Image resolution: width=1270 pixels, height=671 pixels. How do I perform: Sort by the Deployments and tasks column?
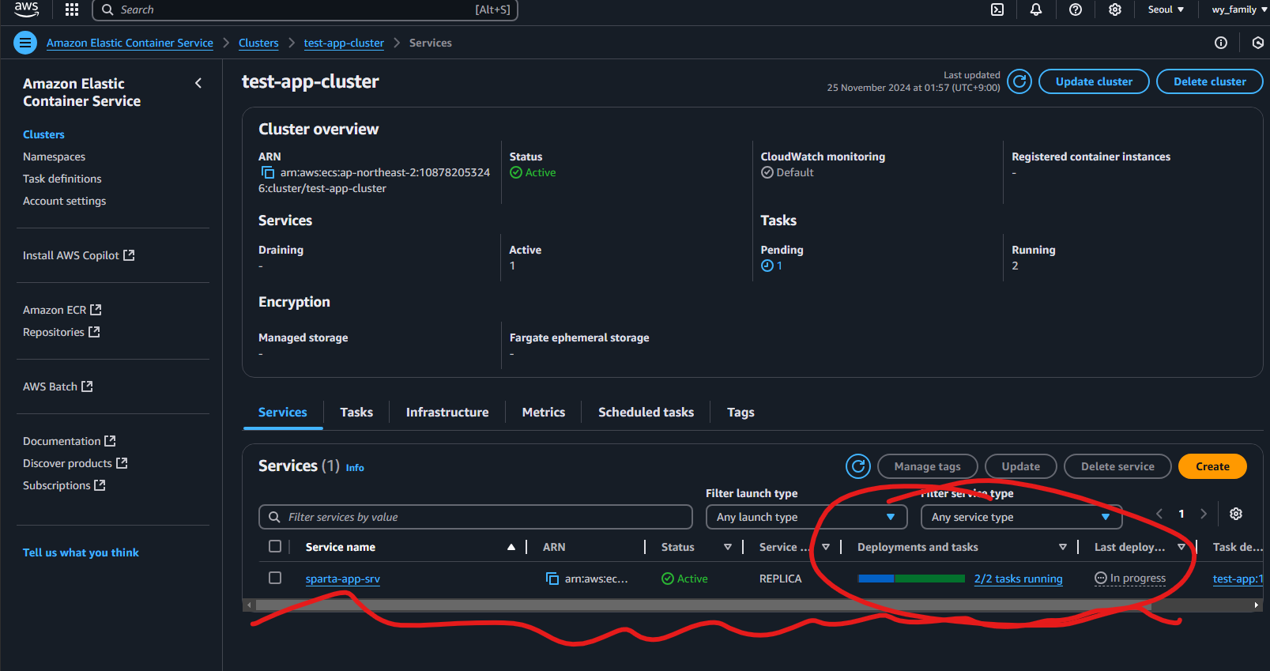[1063, 547]
